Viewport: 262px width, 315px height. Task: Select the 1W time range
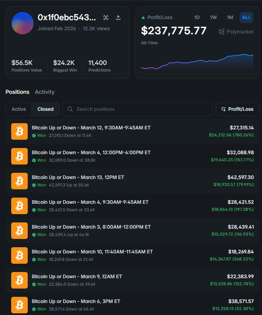click(x=213, y=17)
